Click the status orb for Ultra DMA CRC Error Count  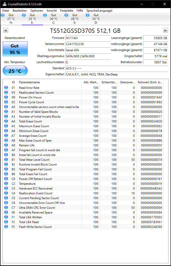pyautogui.click(x=6, y=207)
